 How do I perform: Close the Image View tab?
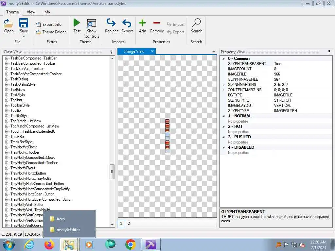[x=152, y=51]
